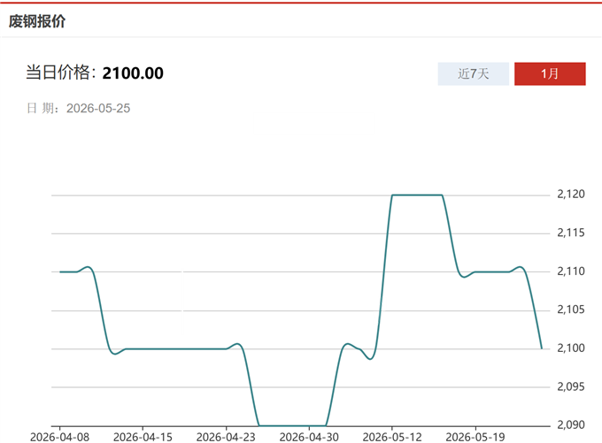Click y-axis label 2,115

571,233
